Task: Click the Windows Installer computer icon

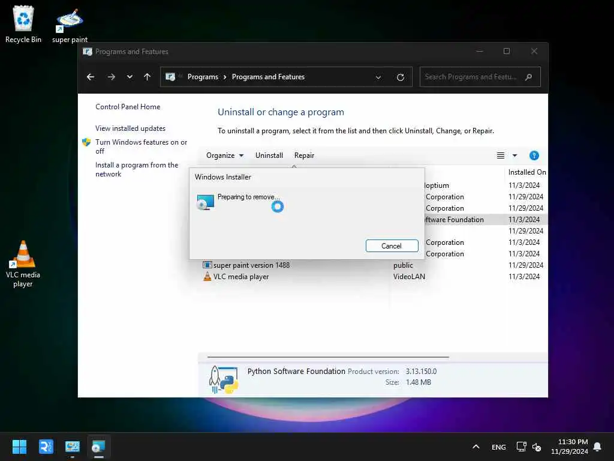Action: point(205,202)
